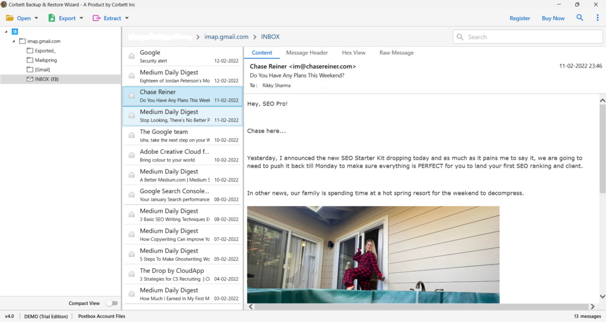
Task: Click the [Gmail] folder icon
Action: tap(30, 70)
